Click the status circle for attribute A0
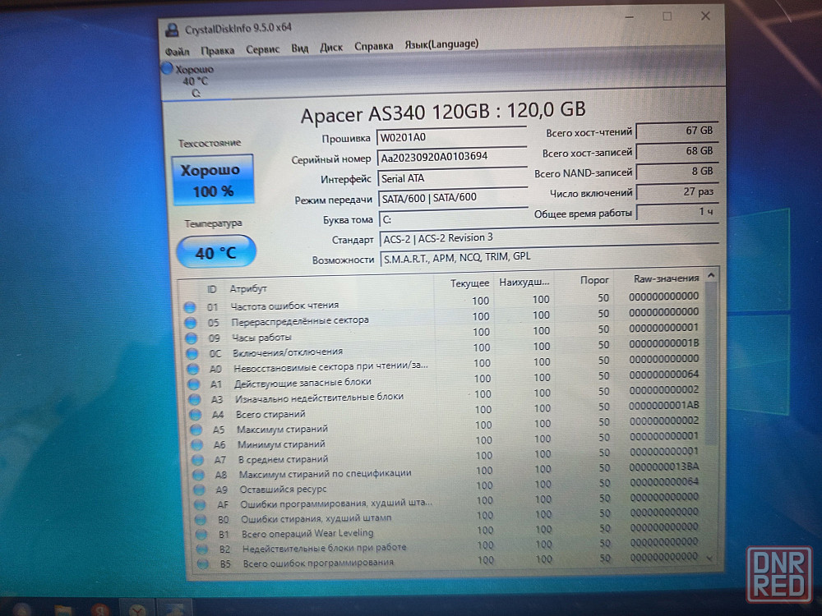This screenshot has height=616, width=822. coord(193,369)
